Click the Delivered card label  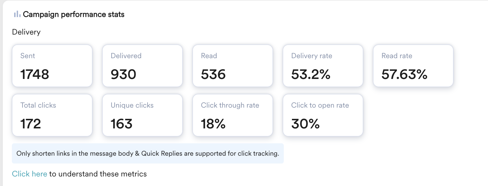(126, 56)
